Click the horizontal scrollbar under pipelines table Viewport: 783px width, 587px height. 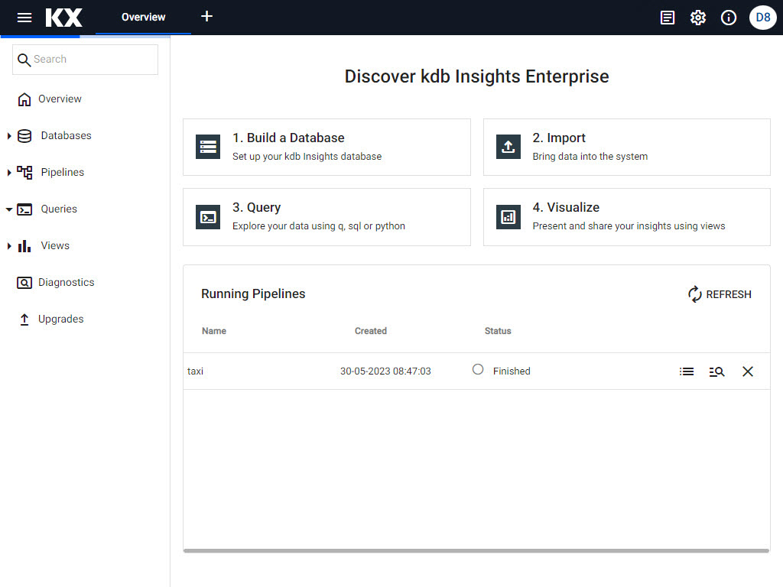(x=476, y=550)
